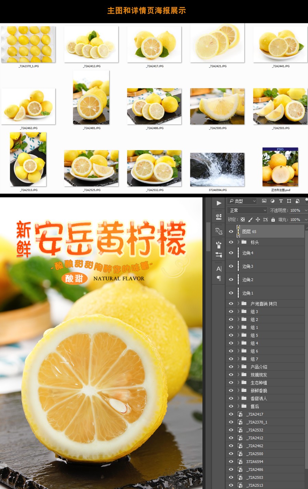Open the Brush Settings panel icon
Image resolution: width=308 pixels, height=489 pixels.
coord(219,254)
